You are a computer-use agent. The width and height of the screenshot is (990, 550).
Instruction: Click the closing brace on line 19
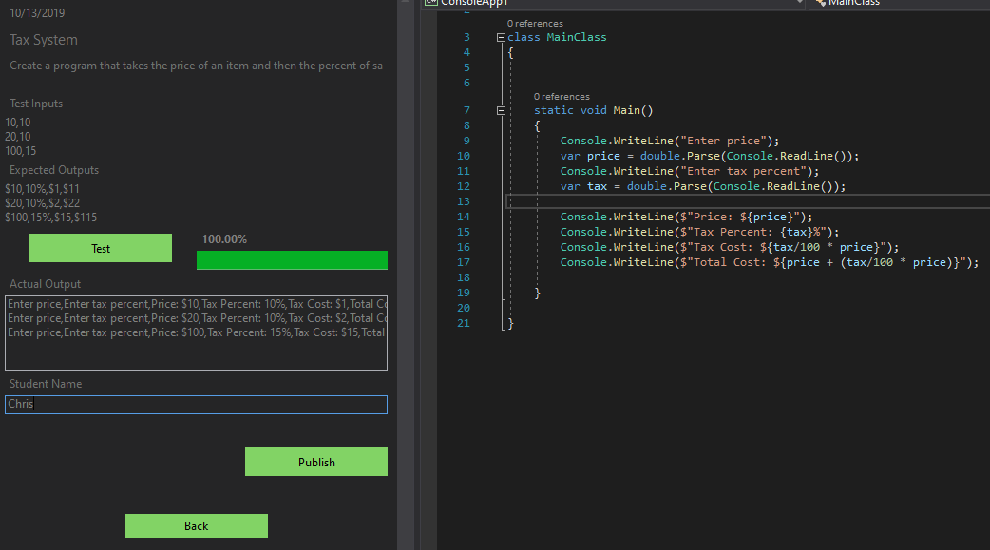pyautogui.click(x=538, y=293)
